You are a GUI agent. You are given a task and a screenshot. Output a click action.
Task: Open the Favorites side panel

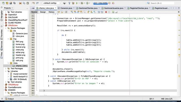pos(2,35)
